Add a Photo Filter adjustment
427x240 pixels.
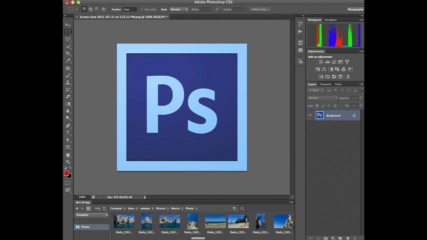(337, 69)
